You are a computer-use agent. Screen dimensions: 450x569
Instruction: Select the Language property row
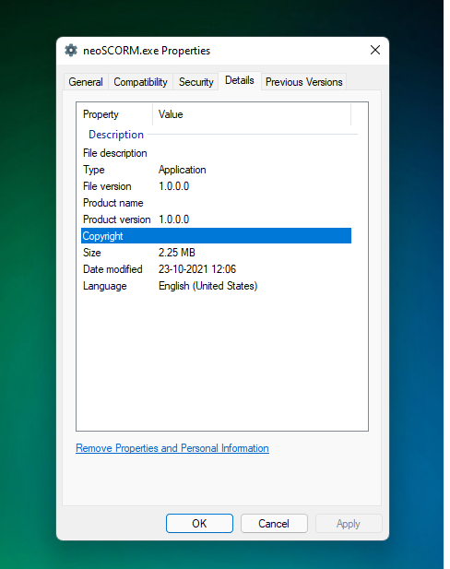point(217,286)
